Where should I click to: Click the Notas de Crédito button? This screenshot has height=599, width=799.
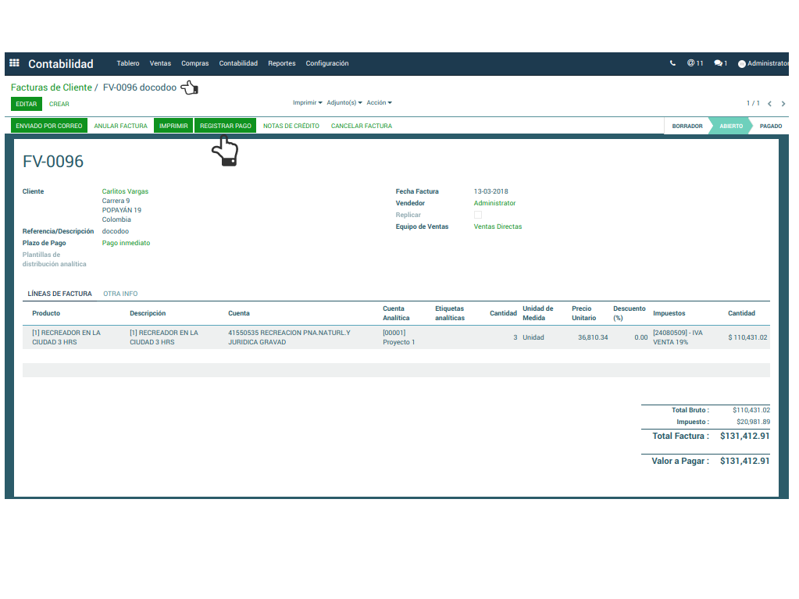291,126
